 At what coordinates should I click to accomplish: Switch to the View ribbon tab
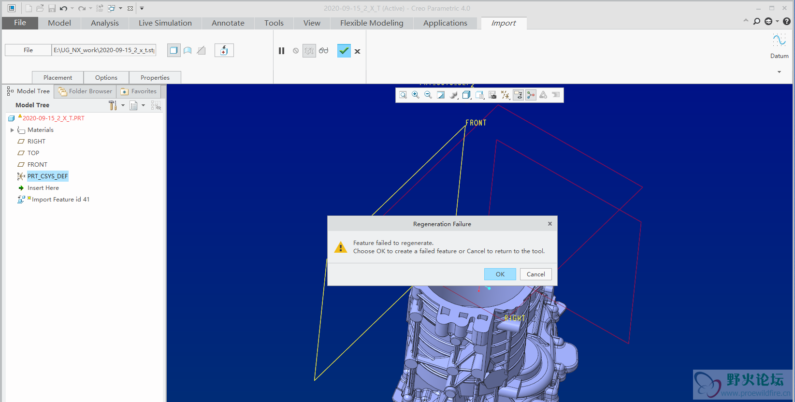click(x=312, y=23)
